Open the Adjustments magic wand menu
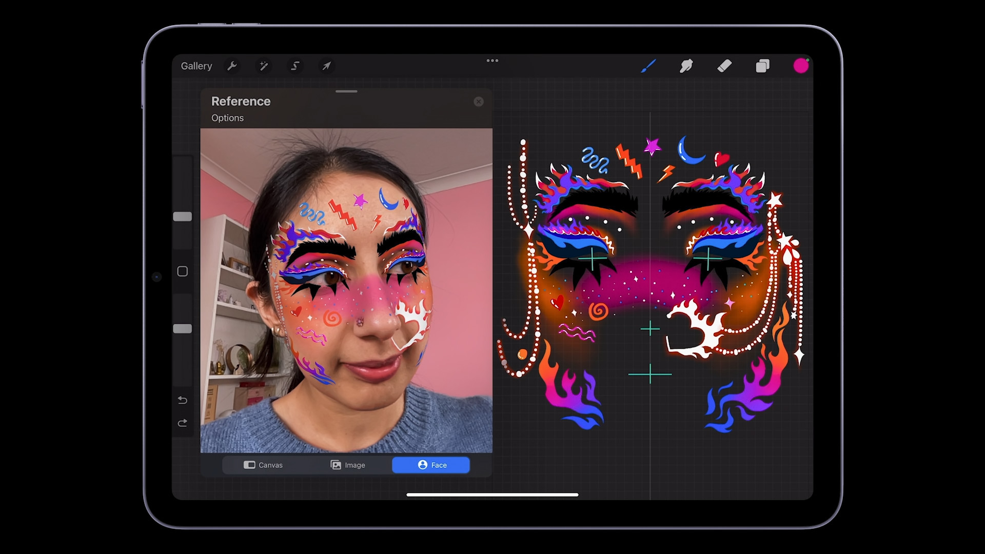The height and width of the screenshot is (554, 985). pyautogui.click(x=264, y=66)
